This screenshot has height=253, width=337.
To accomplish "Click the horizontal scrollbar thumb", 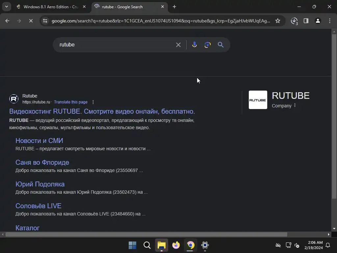I will pos(146,235).
